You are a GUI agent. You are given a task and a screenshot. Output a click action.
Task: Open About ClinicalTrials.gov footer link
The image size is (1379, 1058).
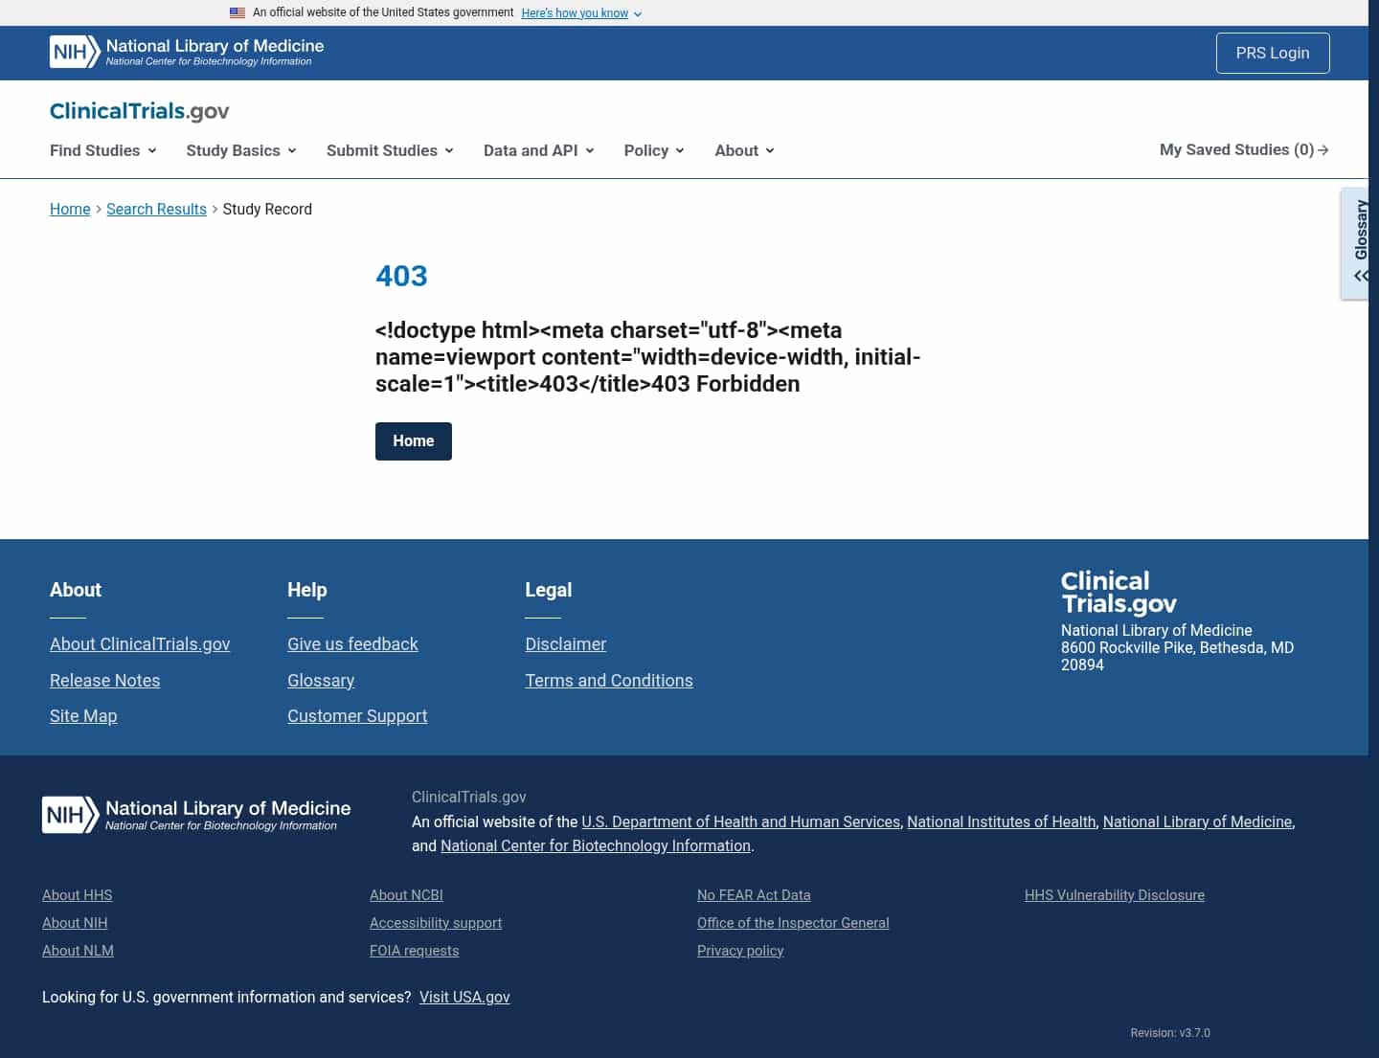tap(140, 644)
